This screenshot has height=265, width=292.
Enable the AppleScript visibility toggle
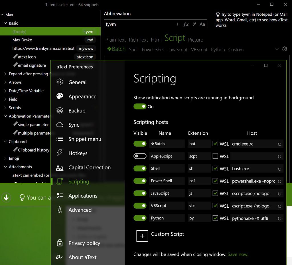tap(140, 156)
